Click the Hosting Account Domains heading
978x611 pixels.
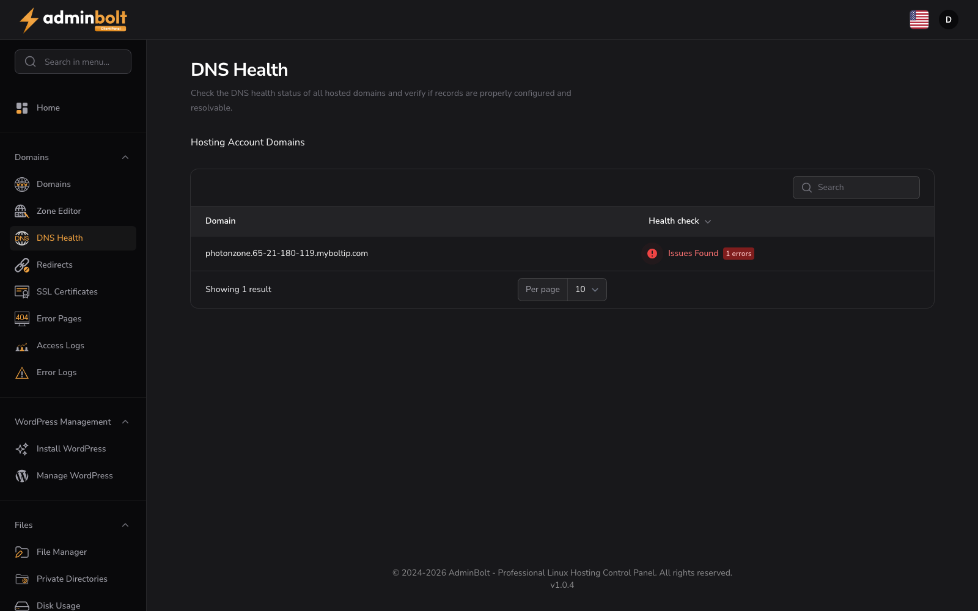click(248, 142)
